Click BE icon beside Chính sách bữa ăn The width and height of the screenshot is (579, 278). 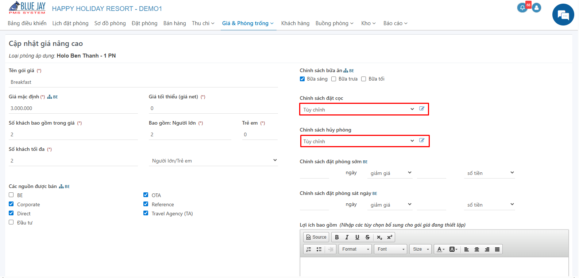click(349, 71)
